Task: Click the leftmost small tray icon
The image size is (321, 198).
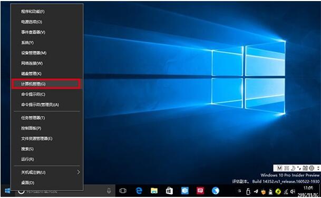Action: (x=239, y=191)
